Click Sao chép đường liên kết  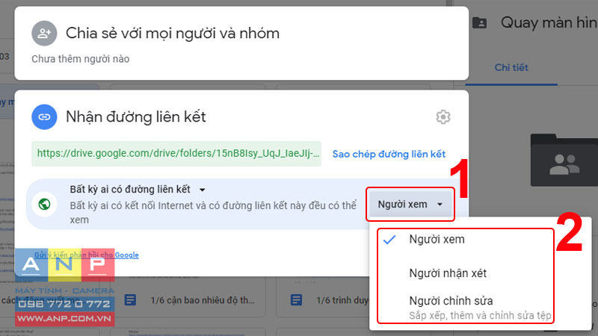tap(389, 155)
